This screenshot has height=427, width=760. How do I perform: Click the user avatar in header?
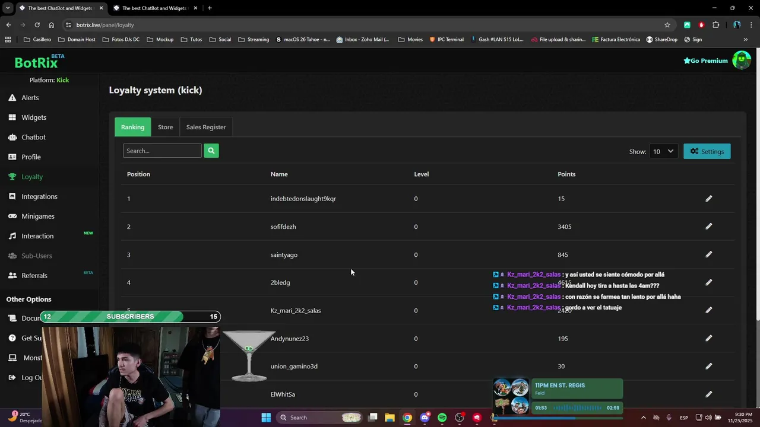click(741, 60)
